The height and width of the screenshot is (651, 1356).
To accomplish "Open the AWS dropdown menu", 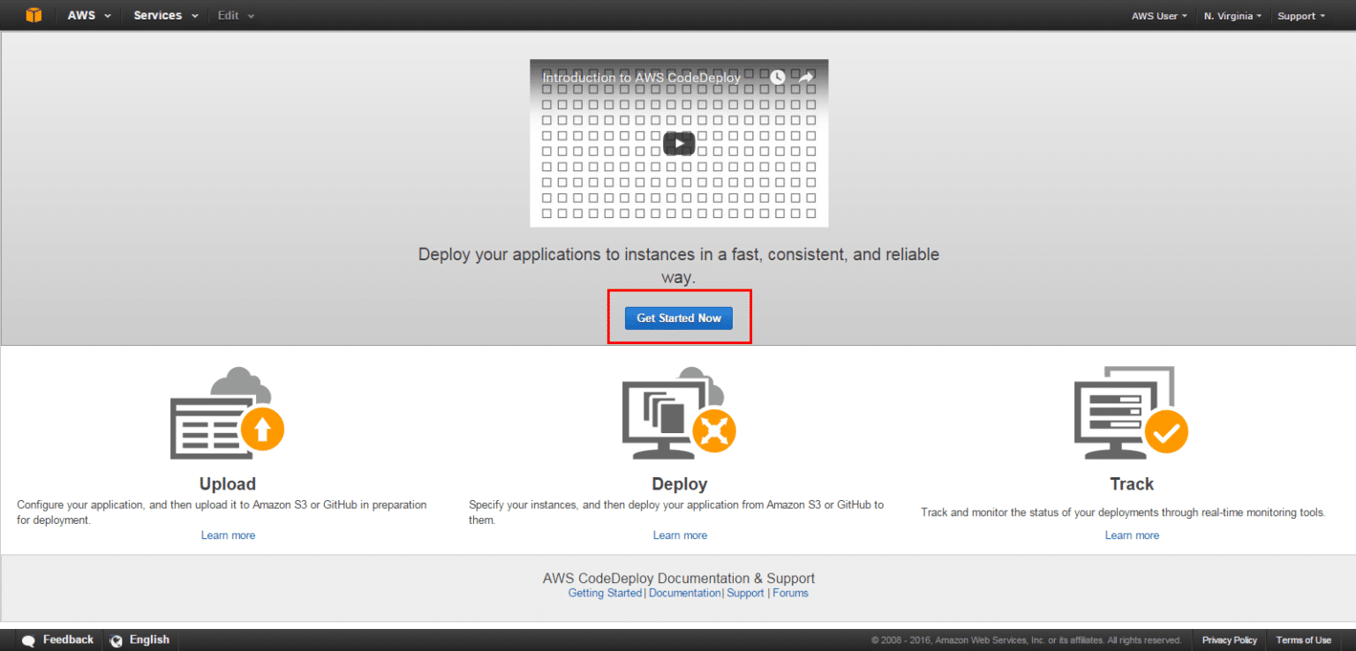I will pos(89,16).
